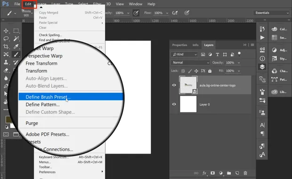Viewport: 292px width, 179px height.
Task: Hide Layer 0 visibility eye
Action: pyautogui.click(x=174, y=104)
